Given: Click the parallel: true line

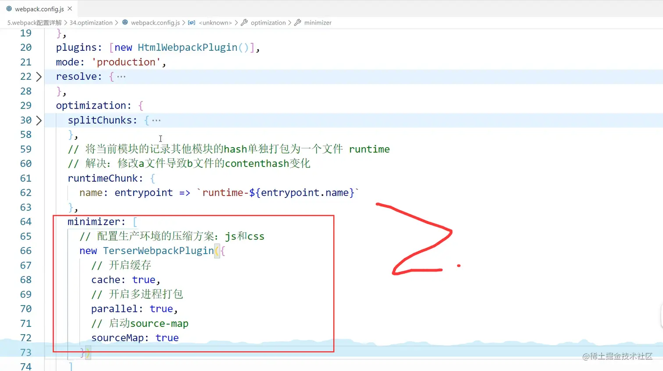Looking at the screenshot, I should 135,309.
